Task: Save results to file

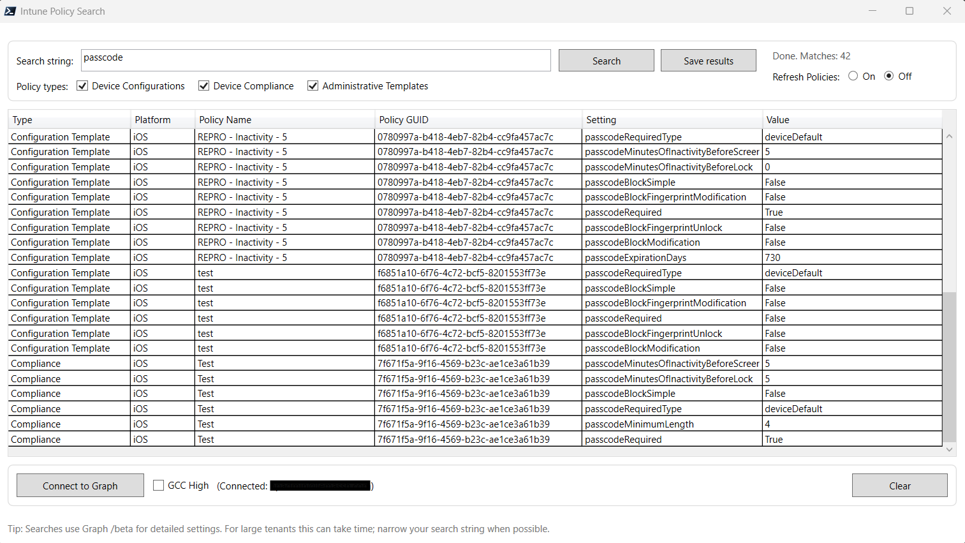Action: point(708,61)
